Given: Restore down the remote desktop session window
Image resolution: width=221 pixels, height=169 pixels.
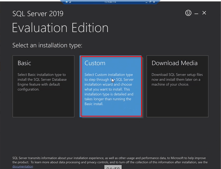Looking at the screenshot, I should [150, 2].
